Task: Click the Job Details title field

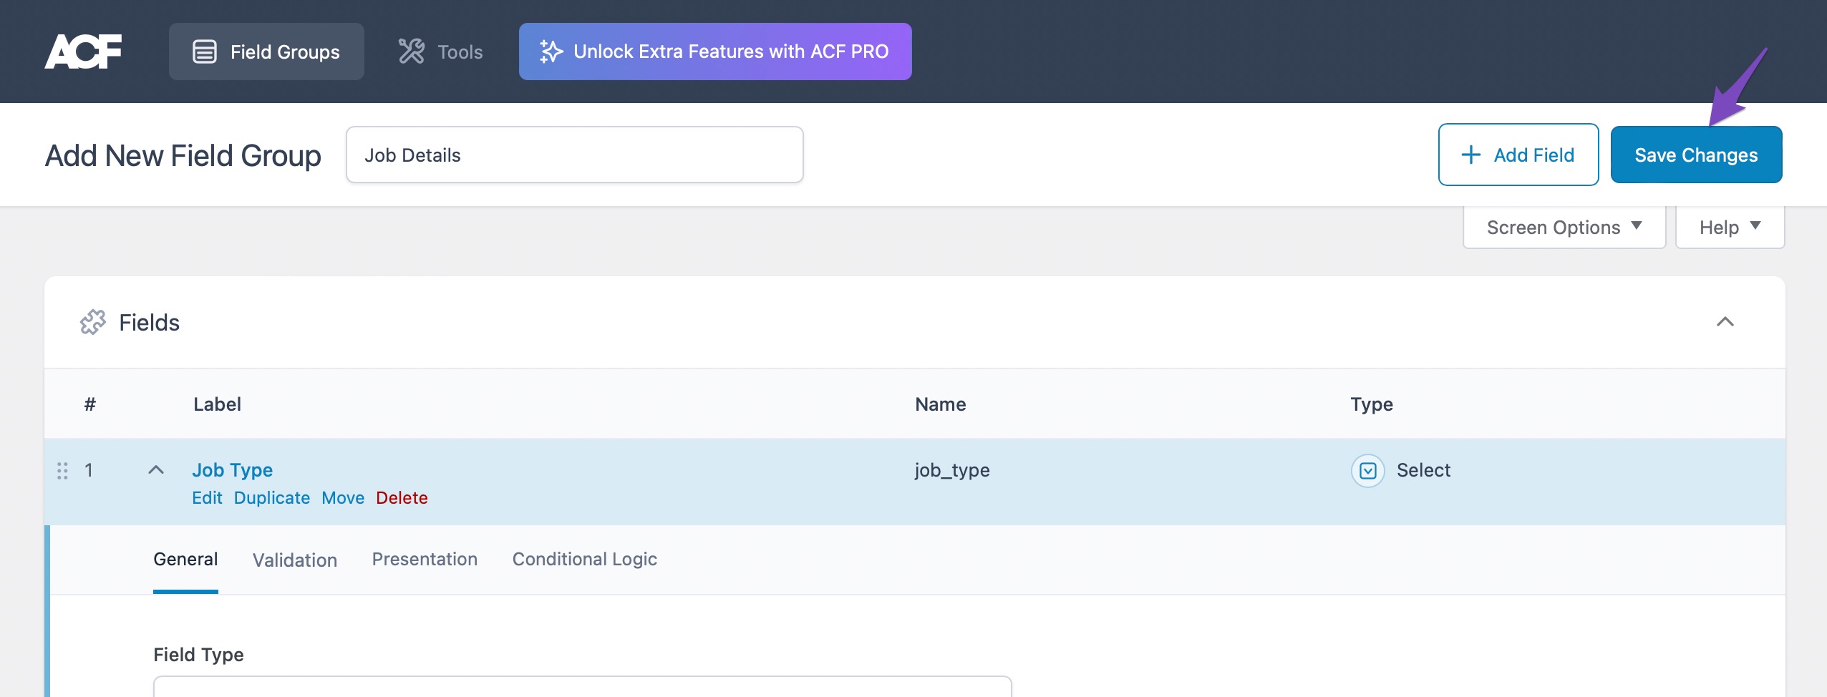Action: point(575,155)
